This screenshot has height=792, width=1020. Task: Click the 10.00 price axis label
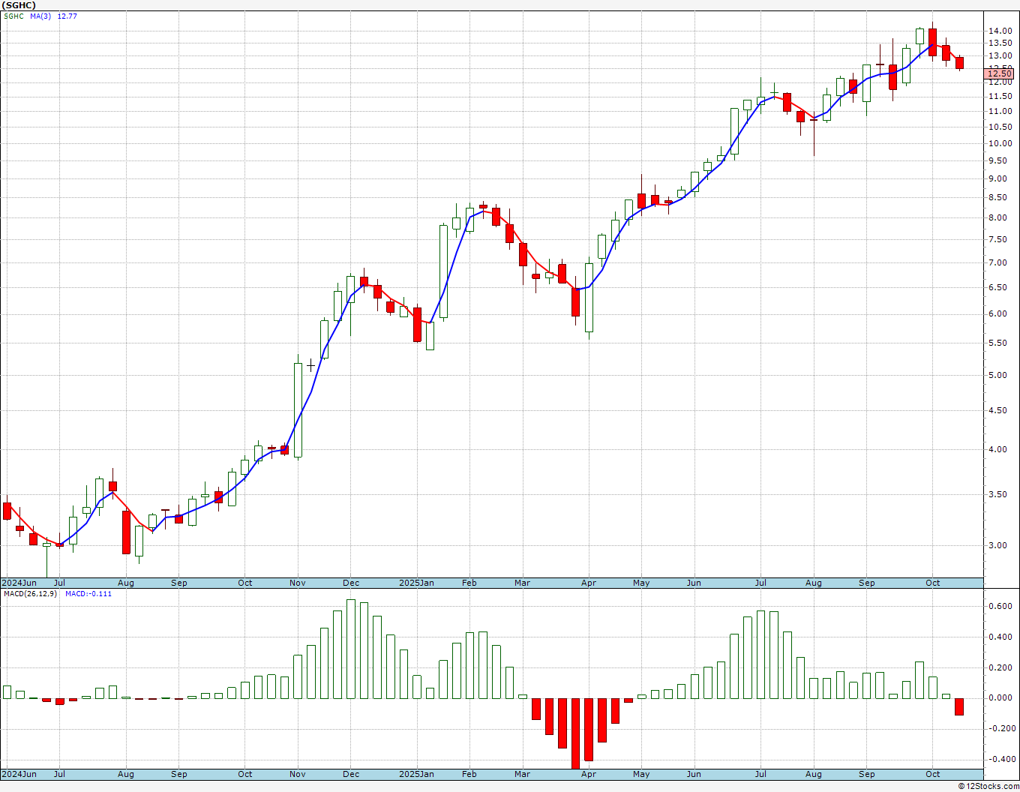click(1000, 143)
